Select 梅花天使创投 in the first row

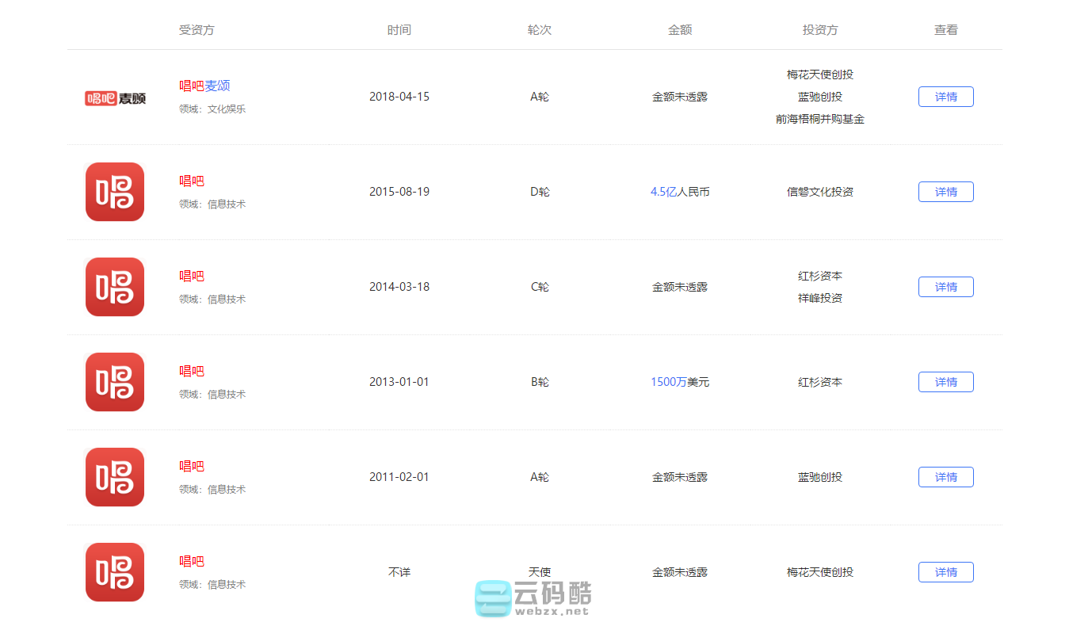(819, 74)
